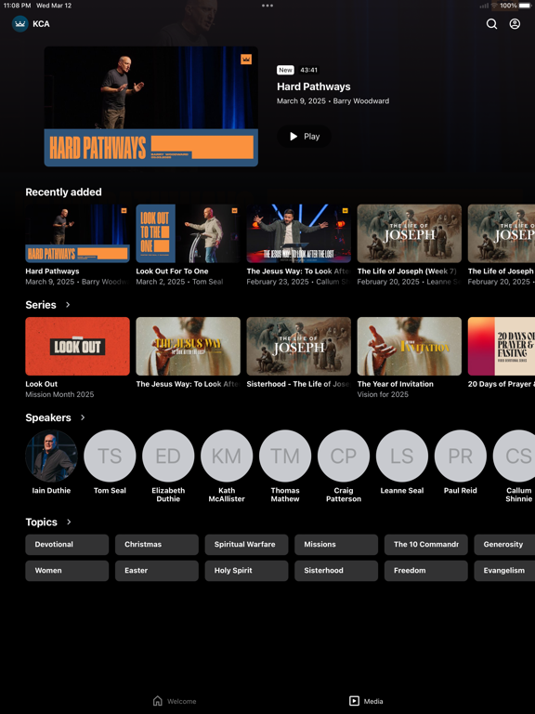535x714 pixels.
Task: Tap the Topics section heading
Action: (42, 522)
